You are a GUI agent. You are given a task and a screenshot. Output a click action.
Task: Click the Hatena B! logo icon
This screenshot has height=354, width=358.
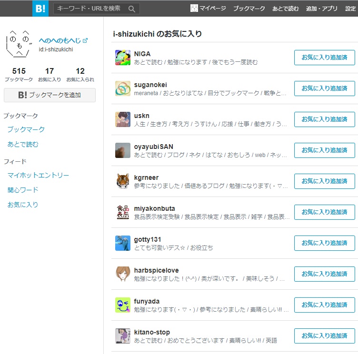tap(40, 9)
